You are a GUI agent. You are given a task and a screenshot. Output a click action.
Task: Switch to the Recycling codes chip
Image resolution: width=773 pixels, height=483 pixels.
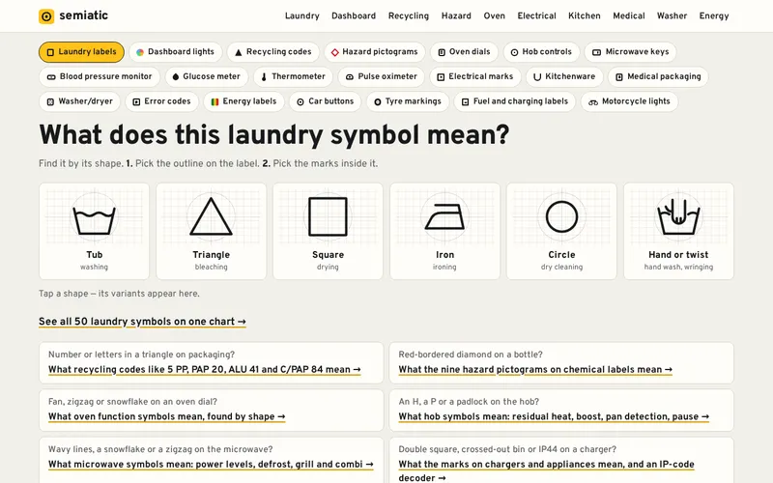click(x=273, y=52)
